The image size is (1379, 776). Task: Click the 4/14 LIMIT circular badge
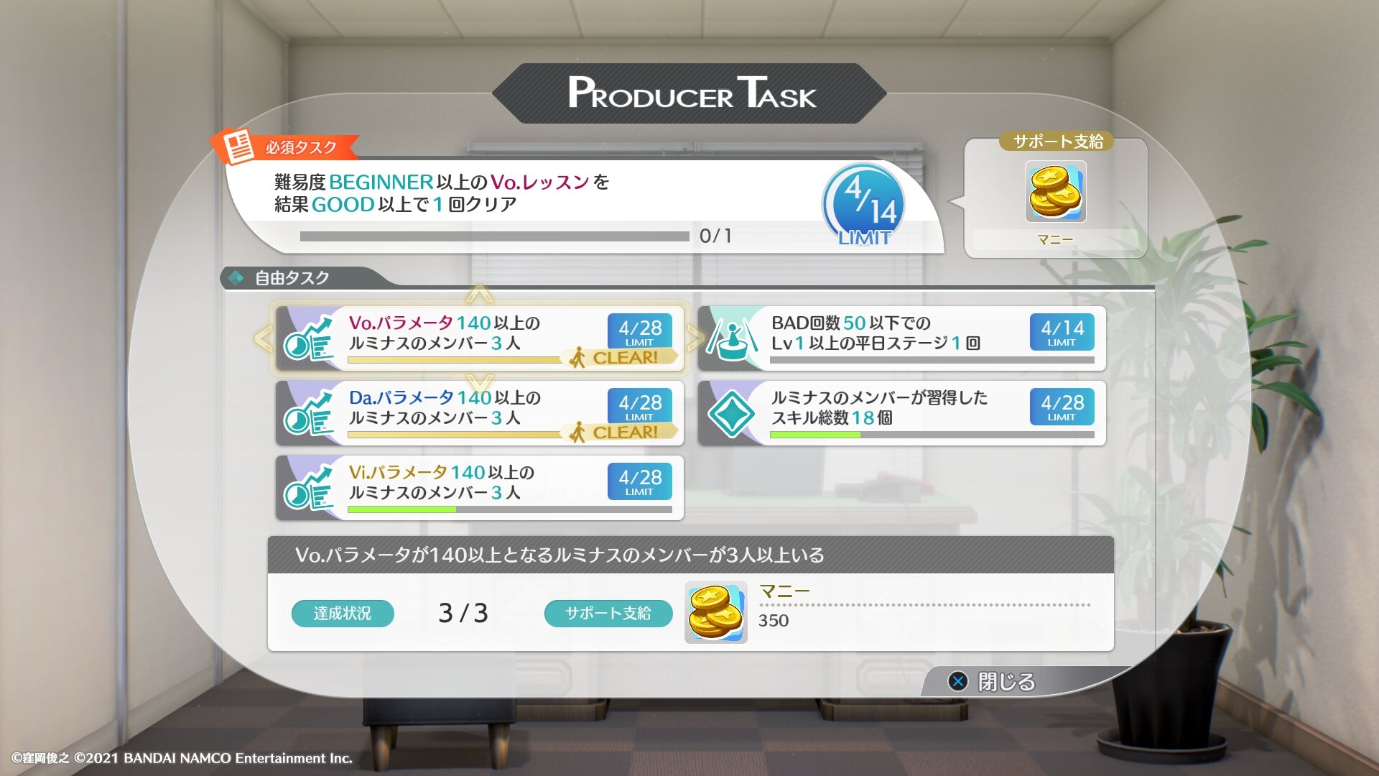pos(864,205)
